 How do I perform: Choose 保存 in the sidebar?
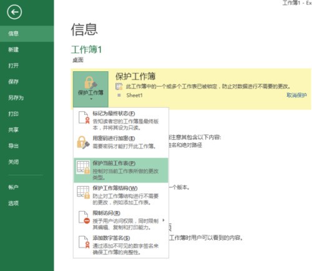(x=27, y=82)
